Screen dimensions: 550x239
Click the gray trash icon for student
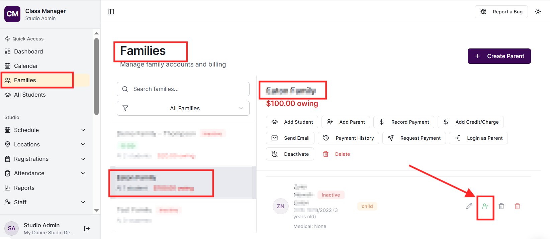501,206
